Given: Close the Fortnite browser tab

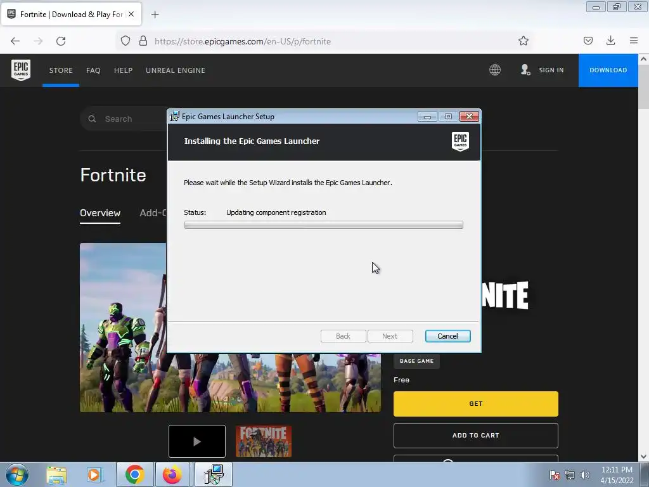Looking at the screenshot, I should coord(131,14).
